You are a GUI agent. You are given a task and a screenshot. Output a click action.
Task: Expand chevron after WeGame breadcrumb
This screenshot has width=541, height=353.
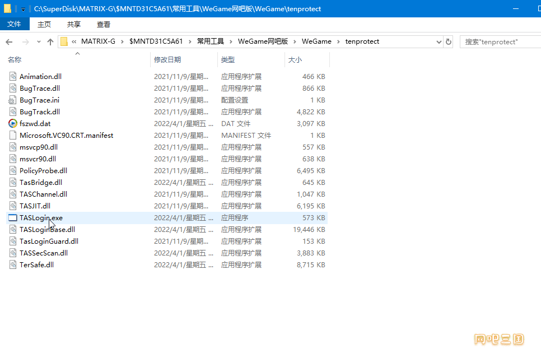pyautogui.click(x=338, y=42)
